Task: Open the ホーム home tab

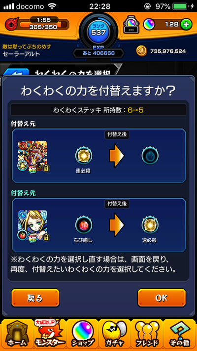Action: click(17, 335)
